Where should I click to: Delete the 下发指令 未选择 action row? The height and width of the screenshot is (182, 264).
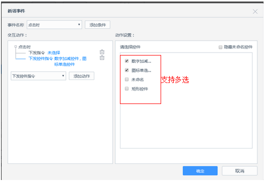(102, 52)
